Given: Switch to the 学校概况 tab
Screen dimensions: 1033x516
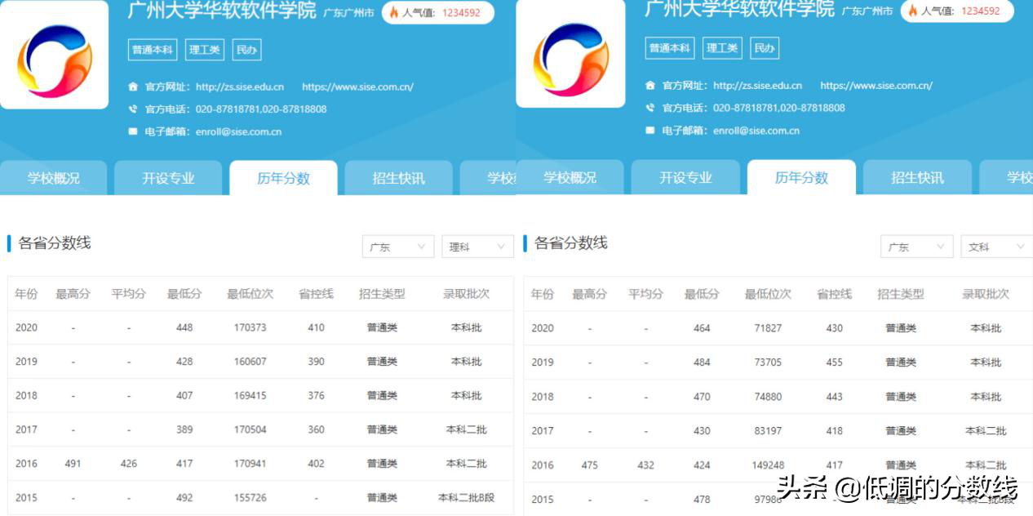Looking at the screenshot, I should click(x=54, y=177).
